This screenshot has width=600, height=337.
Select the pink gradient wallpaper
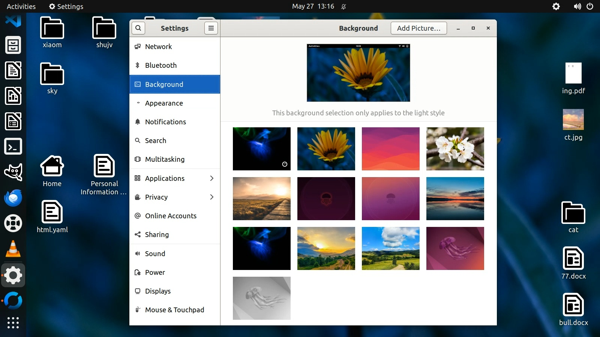tap(390, 149)
